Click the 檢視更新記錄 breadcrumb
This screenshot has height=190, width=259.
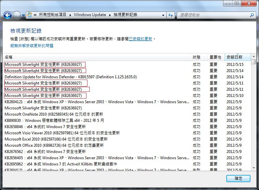pyautogui.click(x=125, y=15)
